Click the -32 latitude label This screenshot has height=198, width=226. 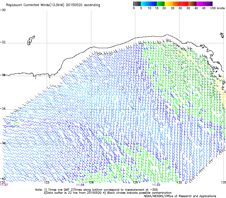pyautogui.click(x=3, y=42)
